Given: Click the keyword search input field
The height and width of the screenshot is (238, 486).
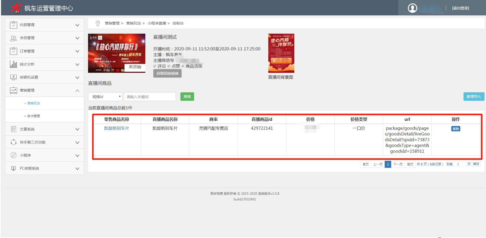Looking at the screenshot, I should click(150, 97).
